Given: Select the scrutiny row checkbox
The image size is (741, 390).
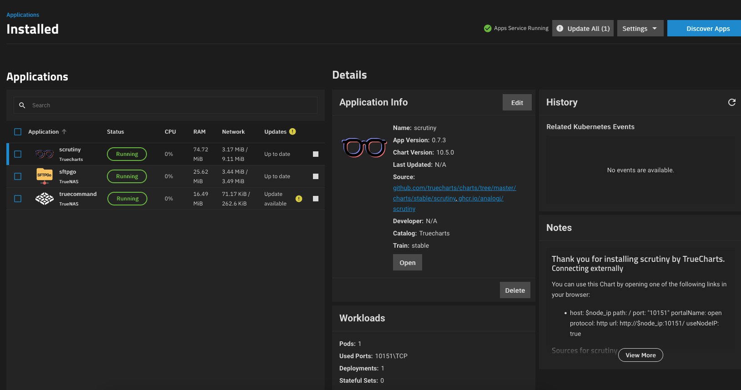Looking at the screenshot, I should [18, 154].
